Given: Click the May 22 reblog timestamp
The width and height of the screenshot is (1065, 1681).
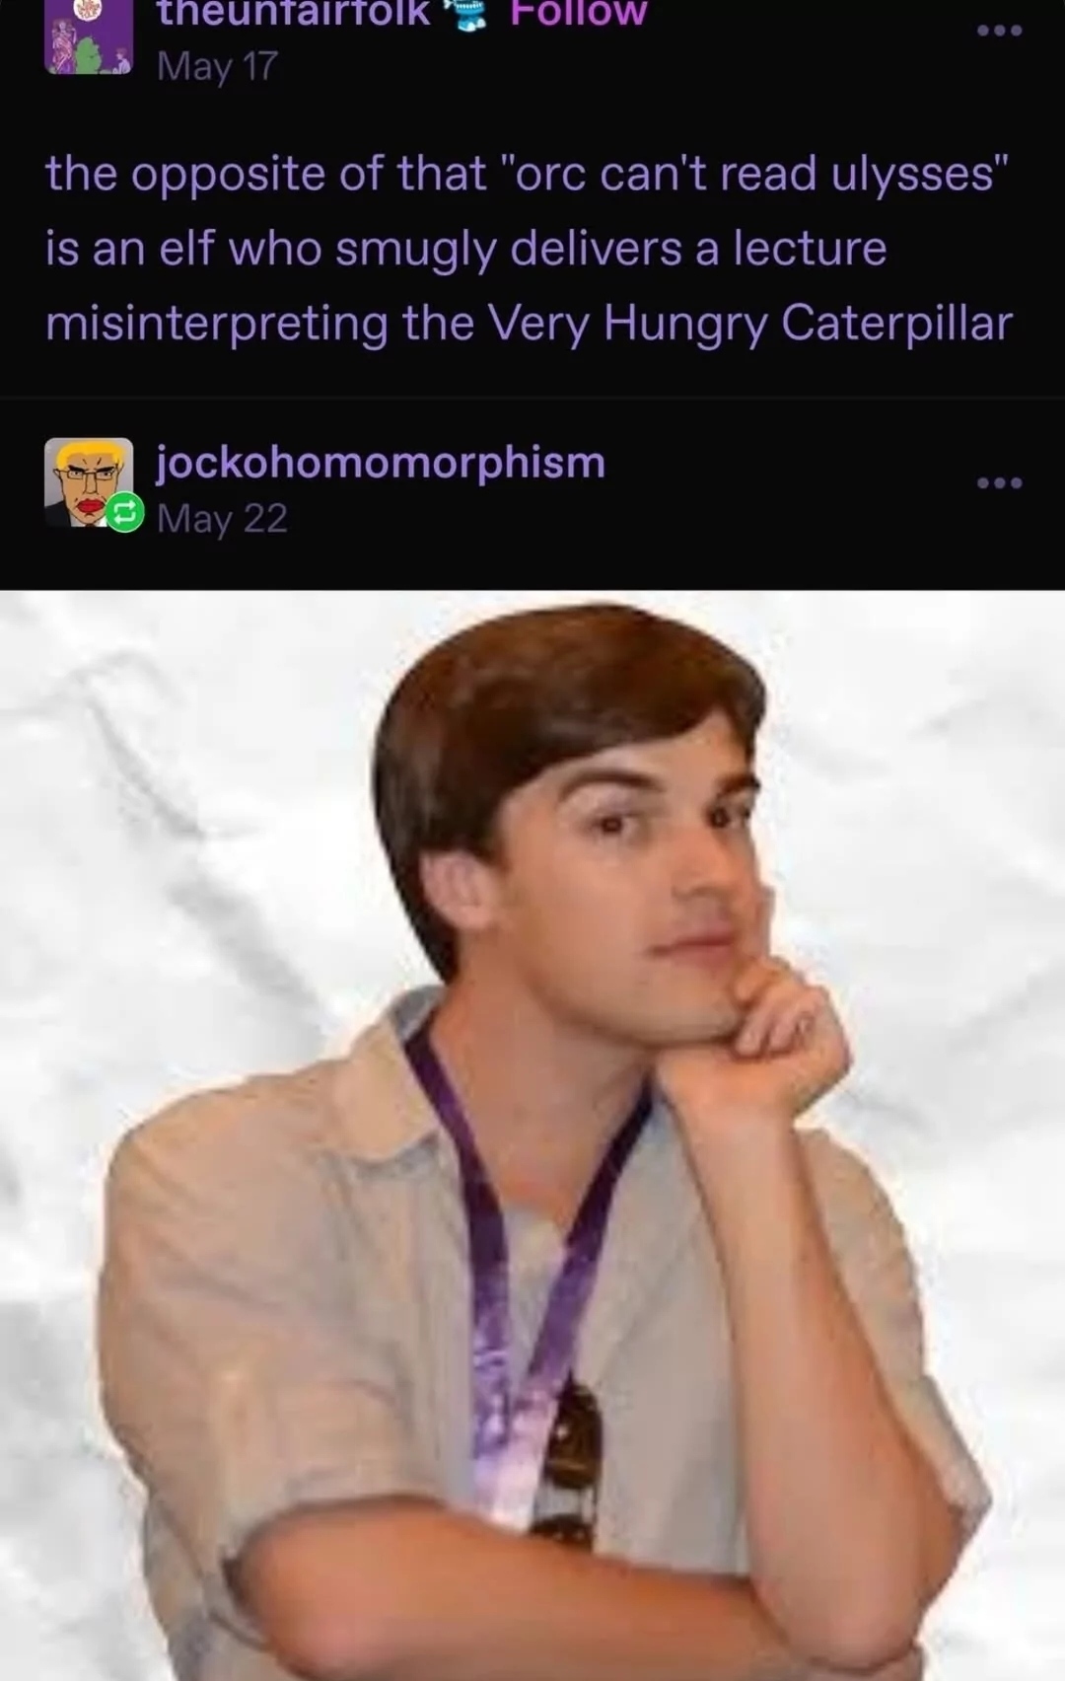Looking at the screenshot, I should coord(222,518).
